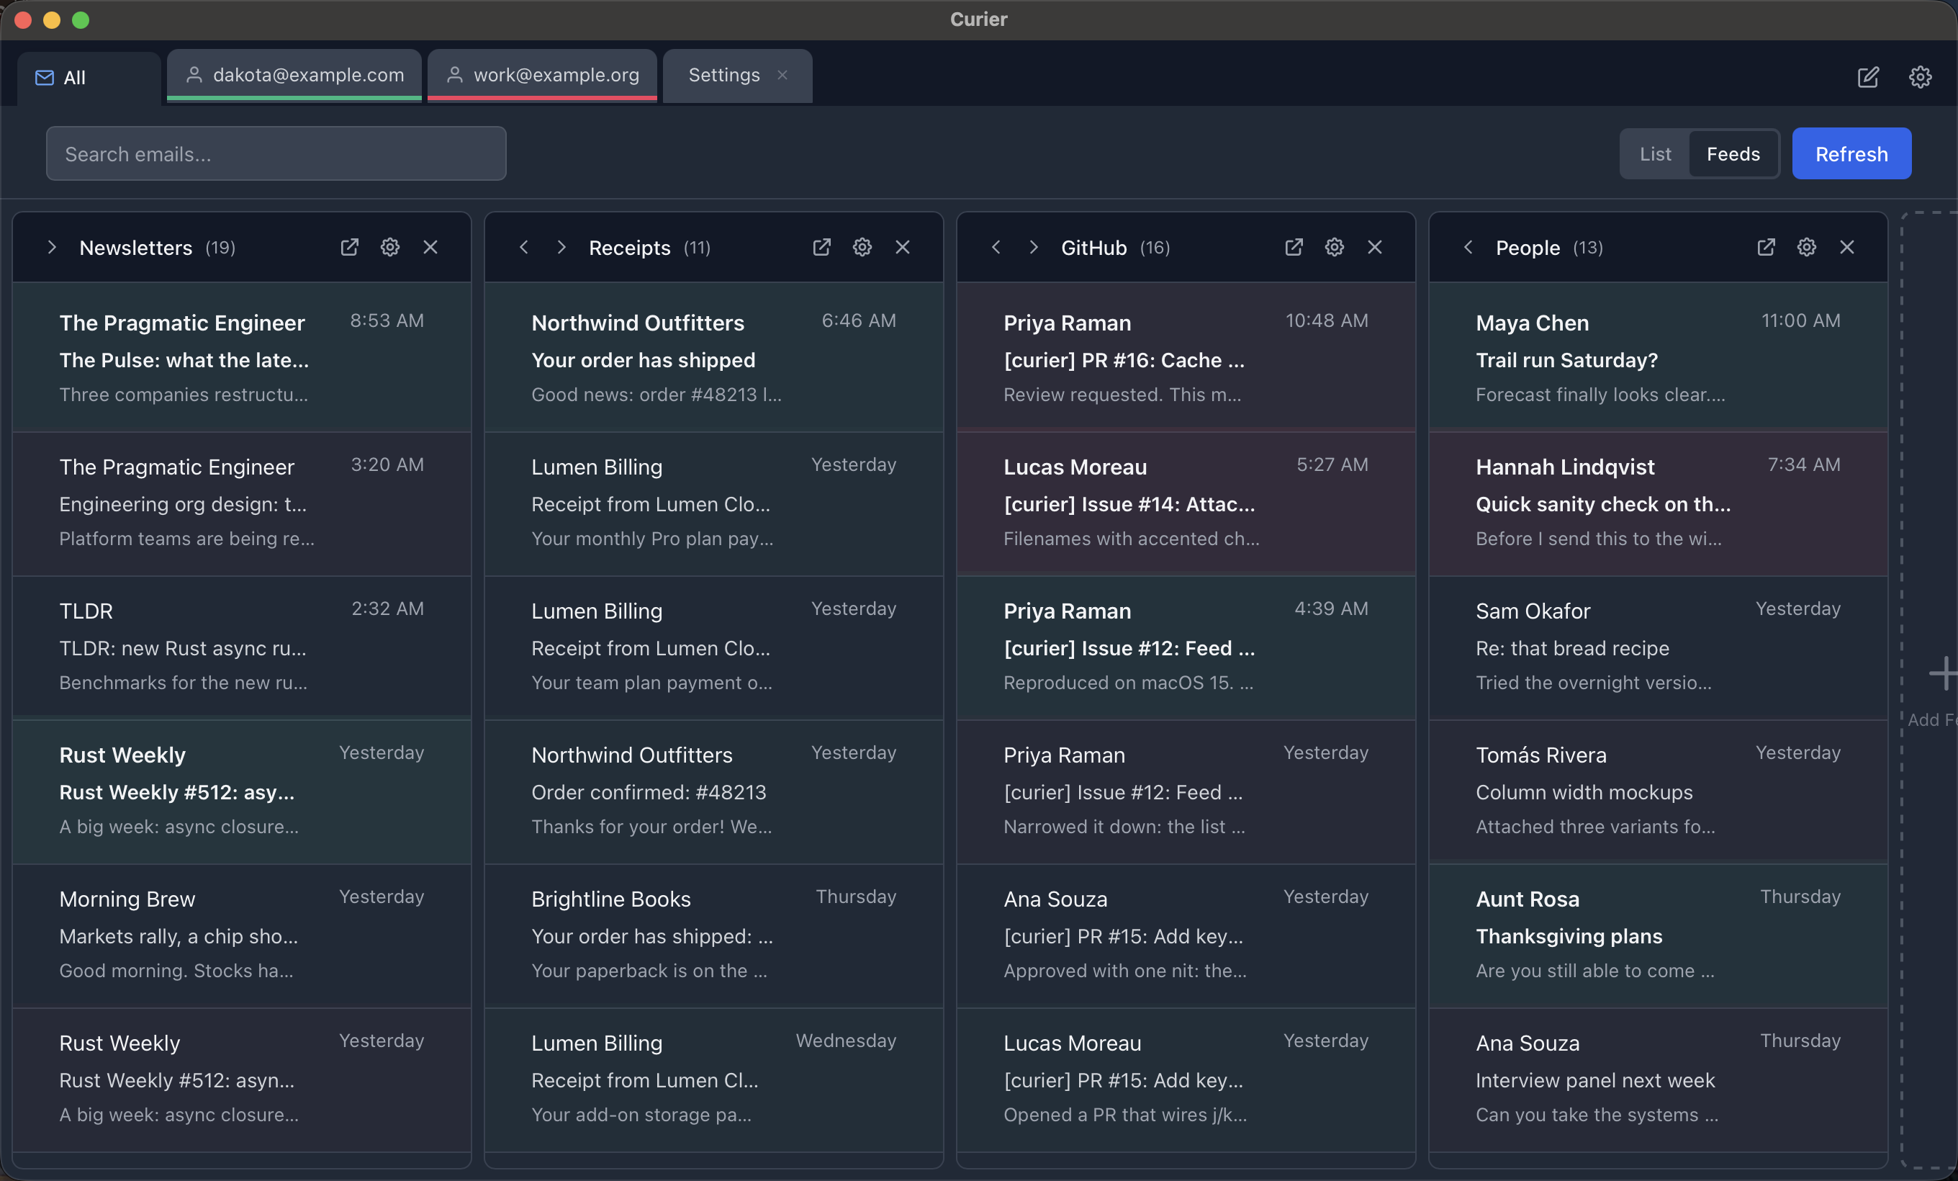
Task: Open Lucas Moreau Issue #14 email
Action: point(1186,504)
